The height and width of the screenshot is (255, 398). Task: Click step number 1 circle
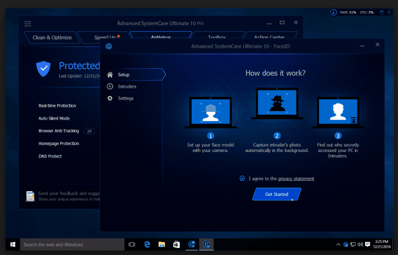(x=210, y=136)
